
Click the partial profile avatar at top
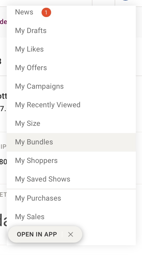tap(125, 0)
